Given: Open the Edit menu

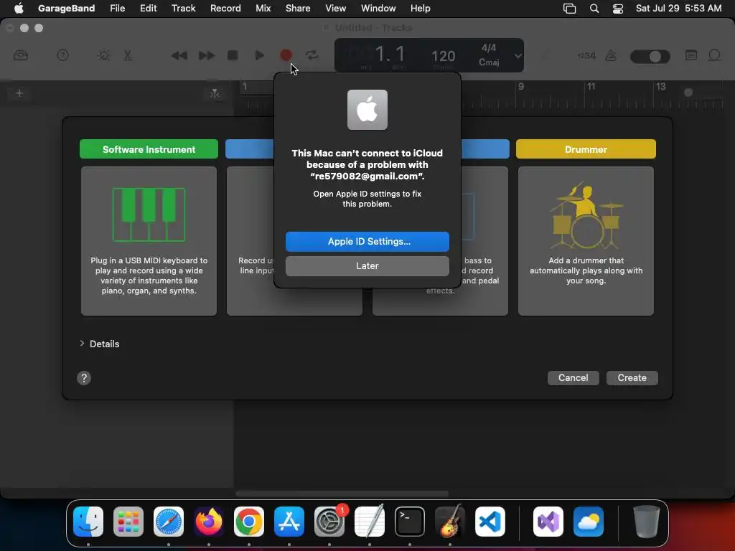Looking at the screenshot, I should [148, 9].
